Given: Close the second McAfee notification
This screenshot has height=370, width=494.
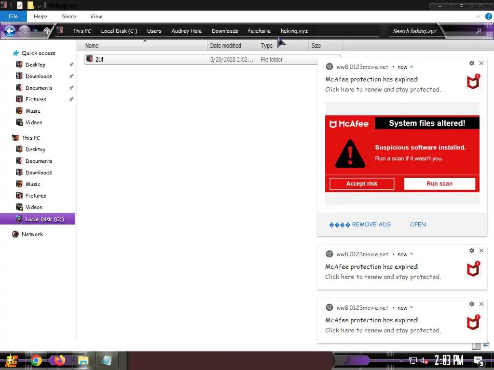Looking at the screenshot, I should pyautogui.click(x=481, y=251).
